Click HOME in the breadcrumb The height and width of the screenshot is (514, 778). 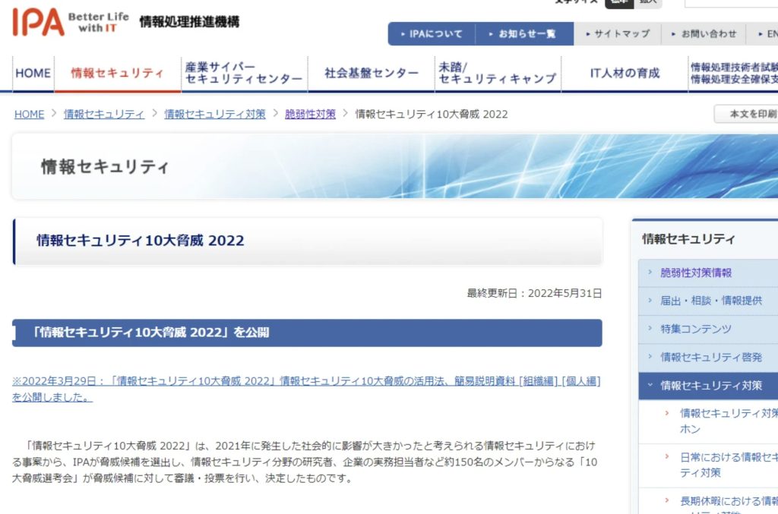click(x=30, y=114)
